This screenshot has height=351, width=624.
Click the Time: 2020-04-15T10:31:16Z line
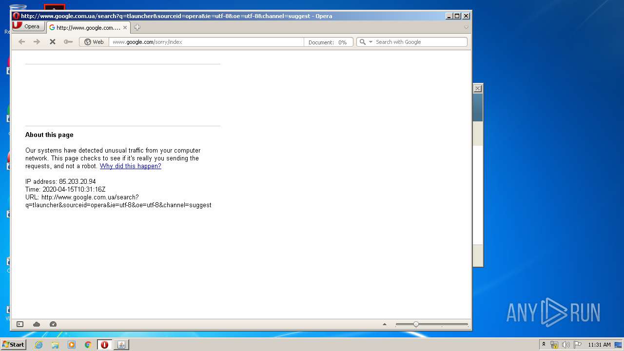(x=65, y=190)
